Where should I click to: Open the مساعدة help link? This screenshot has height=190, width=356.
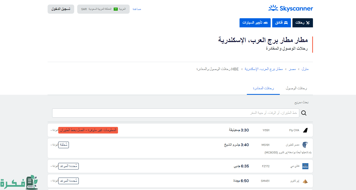click(137, 9)
